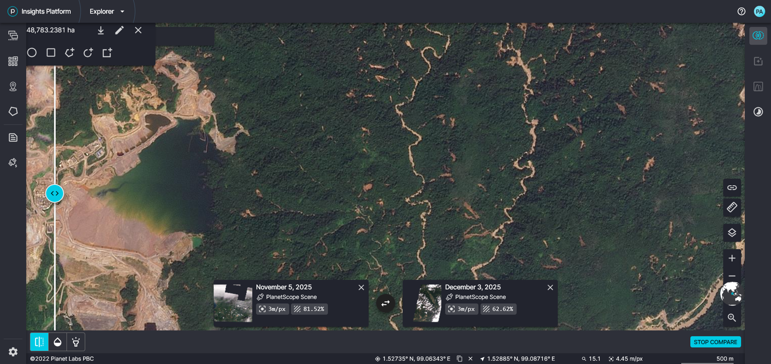The height and width of the screenshot is (364, 771).
Task: Edit area of interest with pencil icon
Action: [x=119, y=30]
